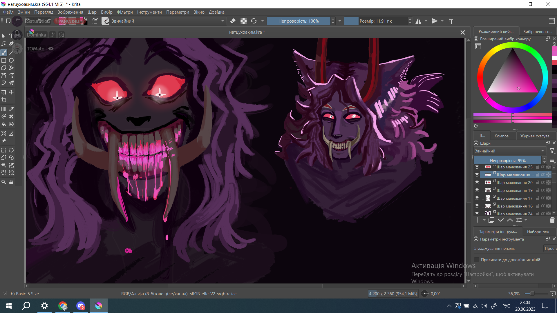Hide layer Шар малювання 18
The height and width of the screenshot is (313, 557).
tap(477, 206)
